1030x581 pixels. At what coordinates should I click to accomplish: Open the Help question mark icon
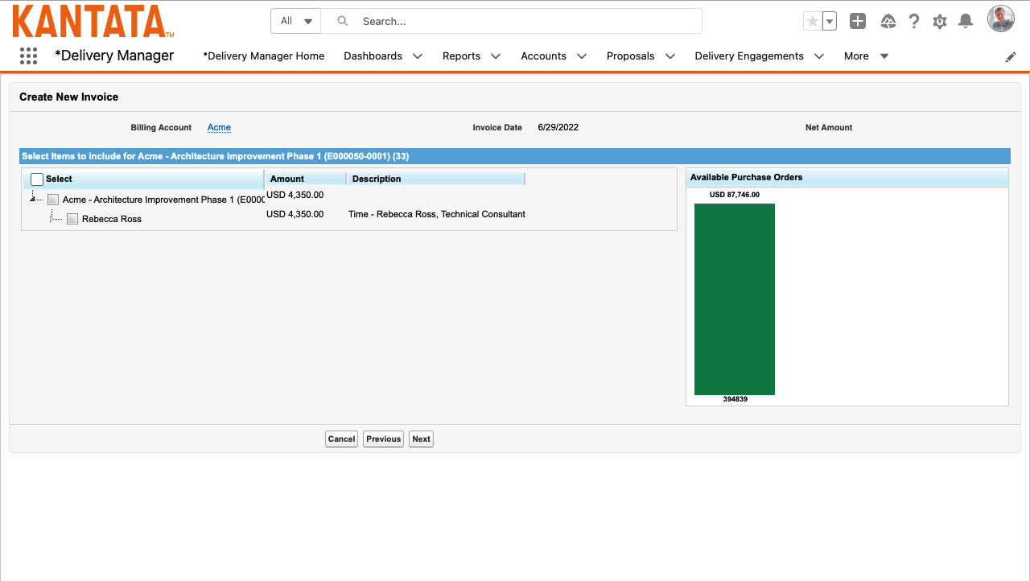914,22
